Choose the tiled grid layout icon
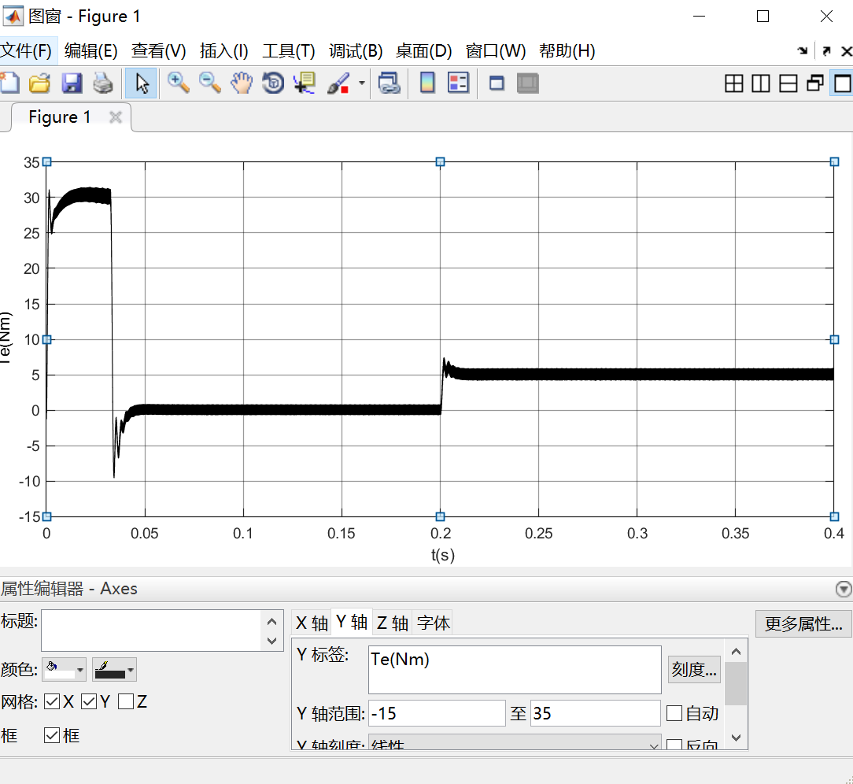 (734, 83)
